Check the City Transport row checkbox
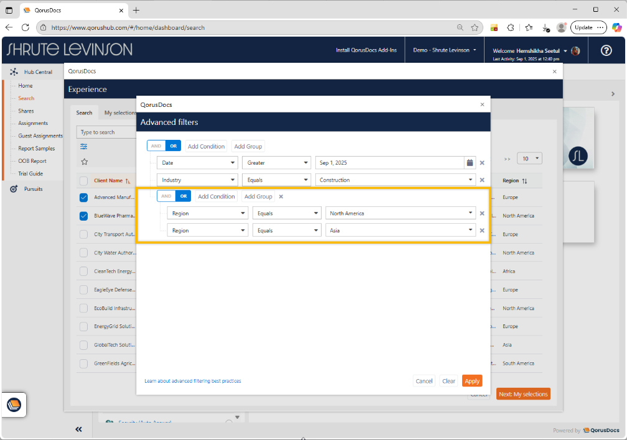 (83, 234)
